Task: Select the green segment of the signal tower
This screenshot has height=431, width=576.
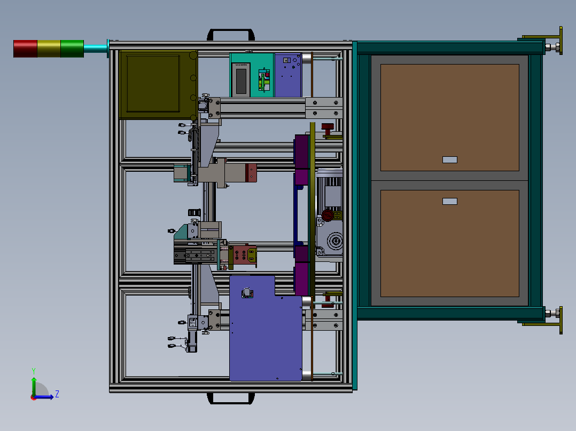Action: tap(72, 49)
